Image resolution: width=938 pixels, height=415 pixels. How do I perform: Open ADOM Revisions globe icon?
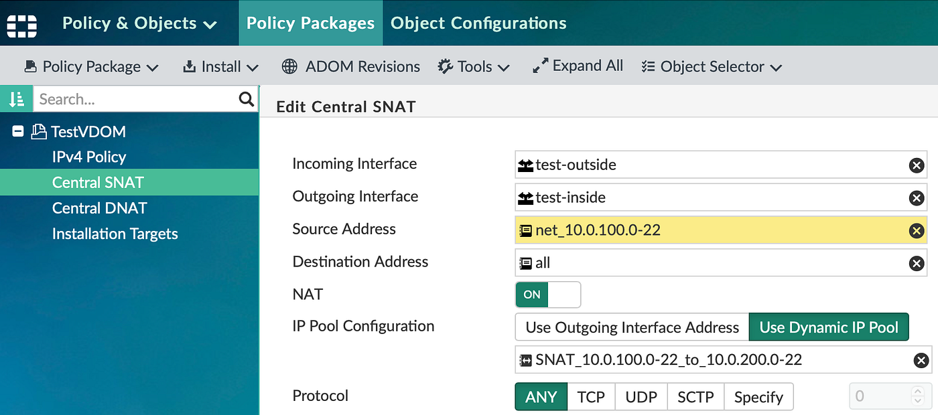coord(289,66)
